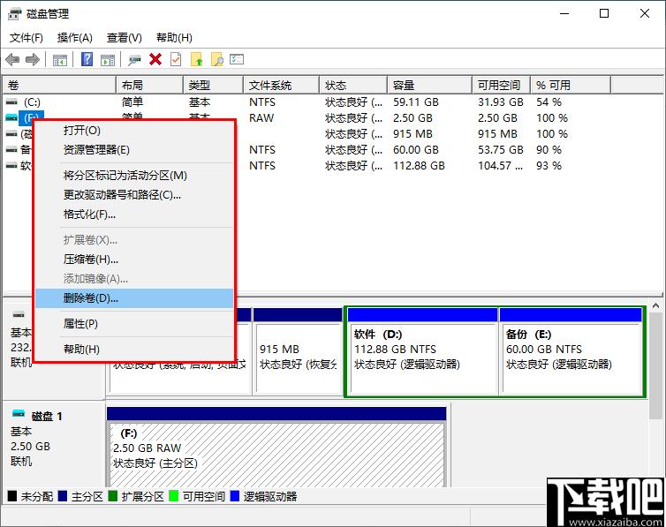Screen dimensions: 666x527
Task: Choose 资源管理器(E) in the context menu
Action: pyautogui.click(x=134, y=150)
